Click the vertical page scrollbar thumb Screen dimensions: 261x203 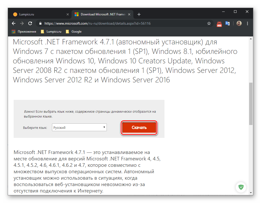[251, 104]
